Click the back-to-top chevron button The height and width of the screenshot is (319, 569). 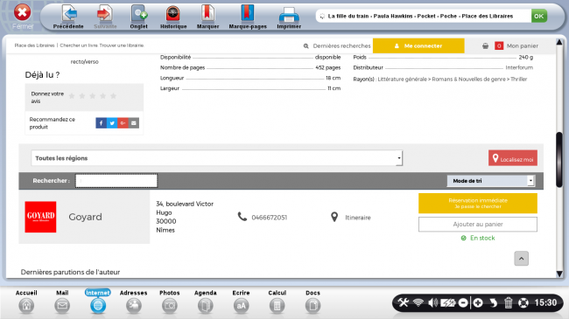(x=521, y=259)
